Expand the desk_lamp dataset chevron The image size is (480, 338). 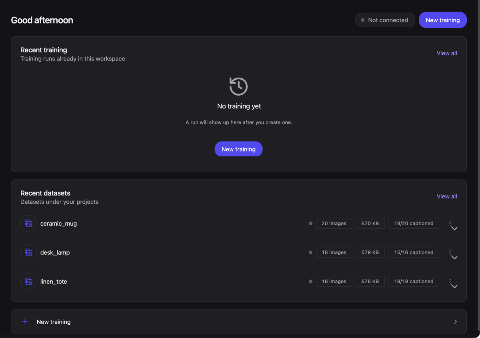coord(454,257)
